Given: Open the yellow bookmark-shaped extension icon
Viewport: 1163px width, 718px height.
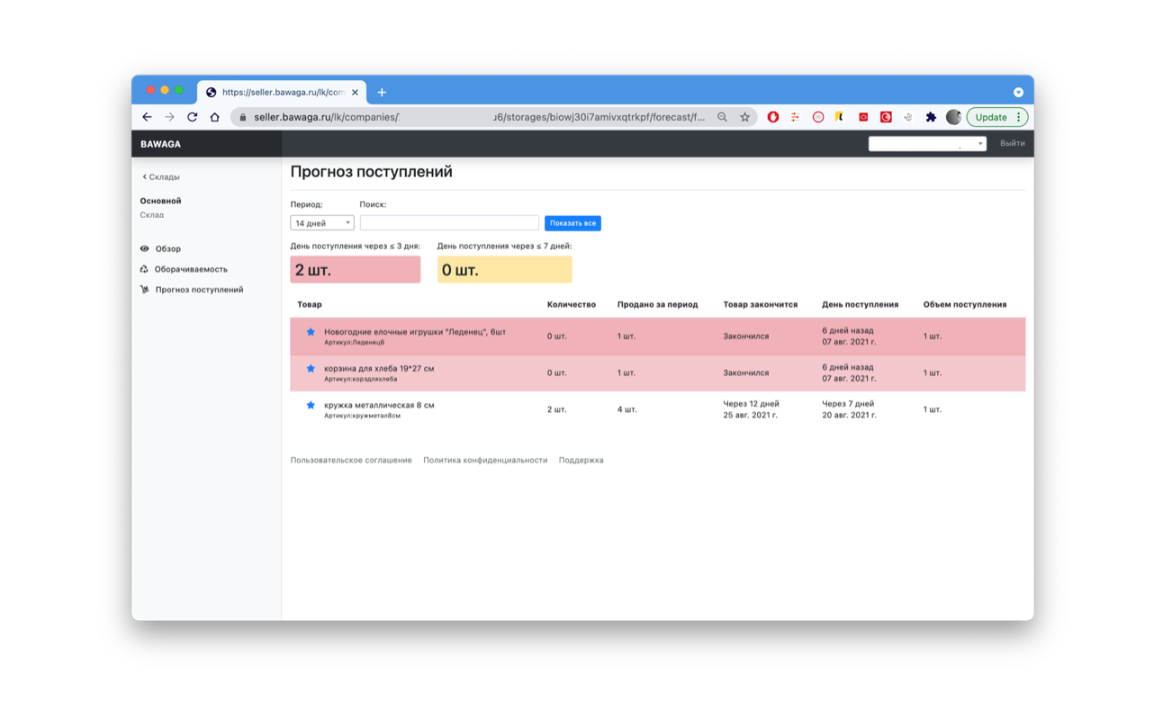Looking at the screenshot, I should click(839, 117).
